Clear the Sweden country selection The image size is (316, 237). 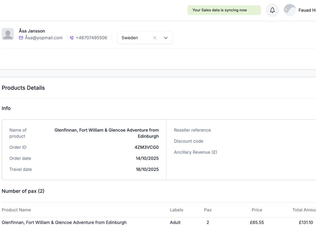tap(155, 38)
